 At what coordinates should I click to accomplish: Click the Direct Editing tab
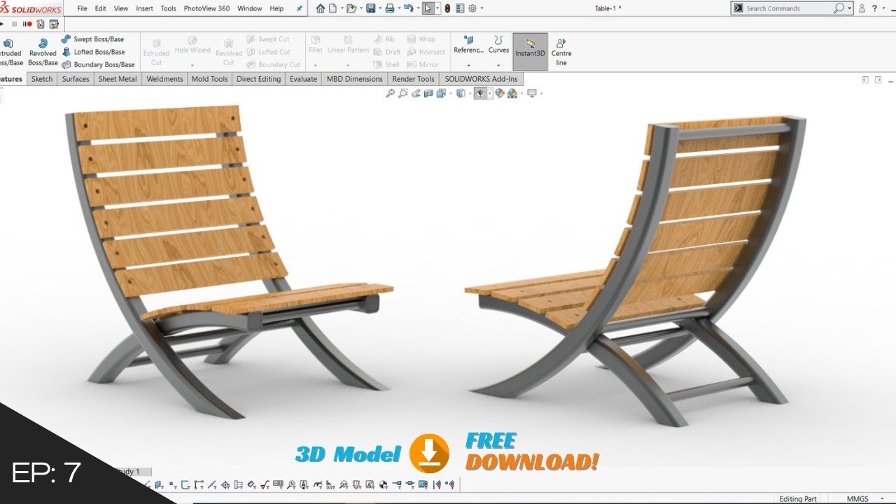[x=258, y=79]
